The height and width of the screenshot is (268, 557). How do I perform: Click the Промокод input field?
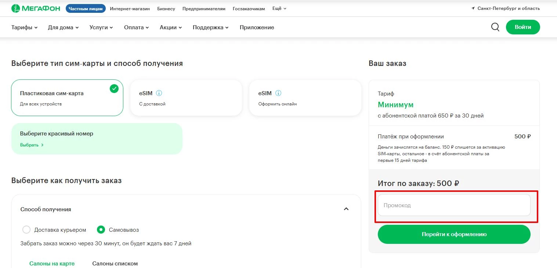tap(454, 205)
